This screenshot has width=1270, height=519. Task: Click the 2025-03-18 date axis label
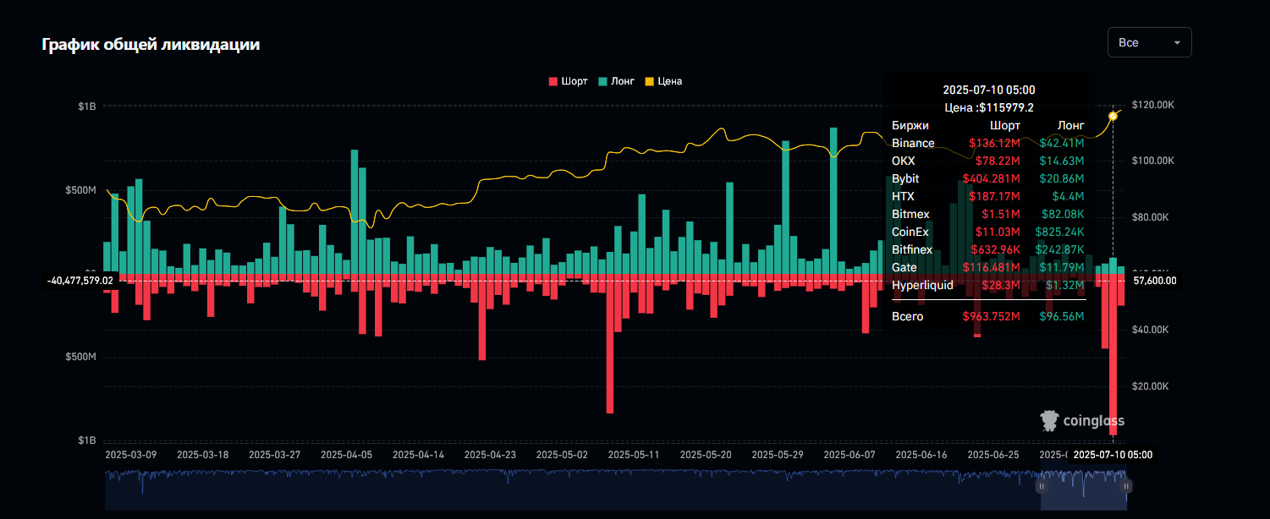pyautogui.click(x=202, y=454)
